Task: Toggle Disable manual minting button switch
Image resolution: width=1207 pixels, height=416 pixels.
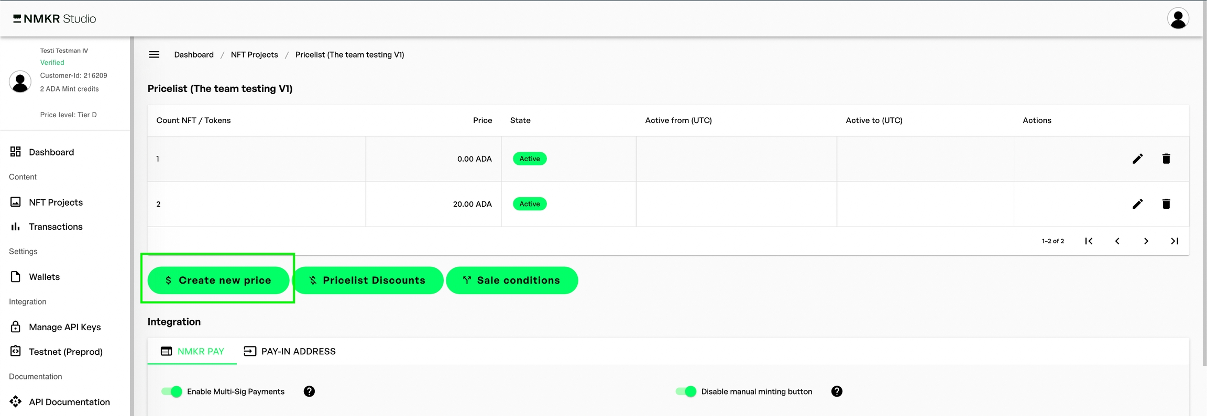Action: coord(686,391)
